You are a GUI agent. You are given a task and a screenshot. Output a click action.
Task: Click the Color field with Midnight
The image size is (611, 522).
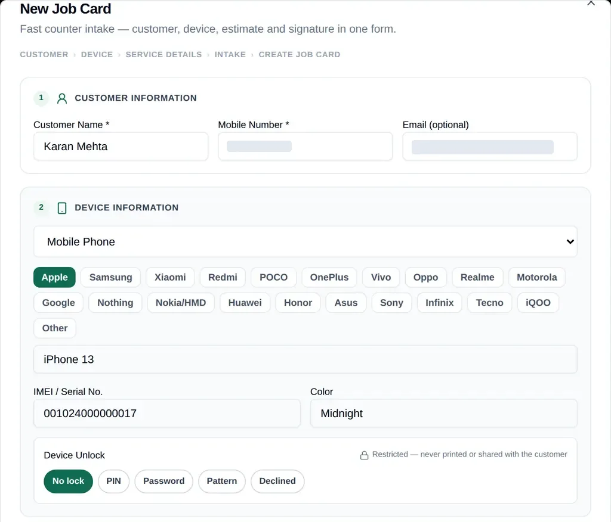pos(443,414)
